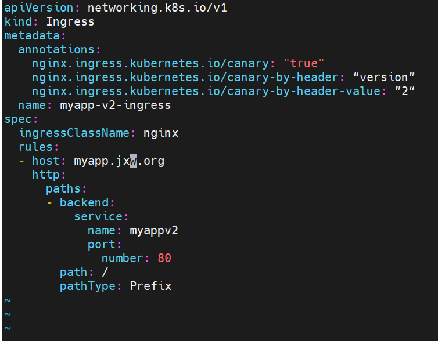
Task: Click the name key under service
Action: [102, 231]
